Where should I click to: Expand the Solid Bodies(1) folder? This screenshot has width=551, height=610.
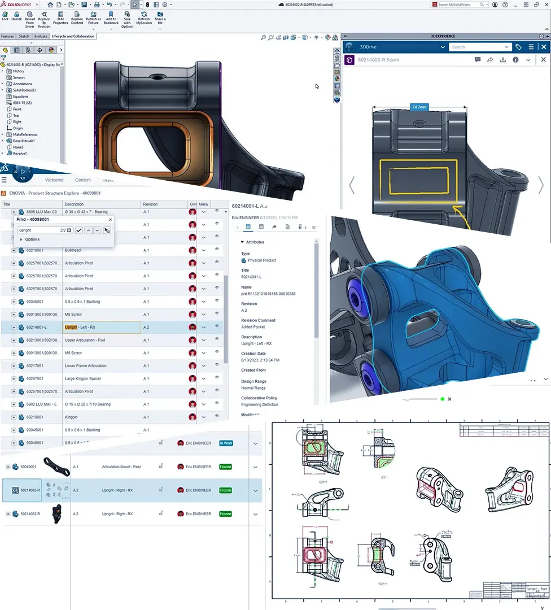click(2, 90)
